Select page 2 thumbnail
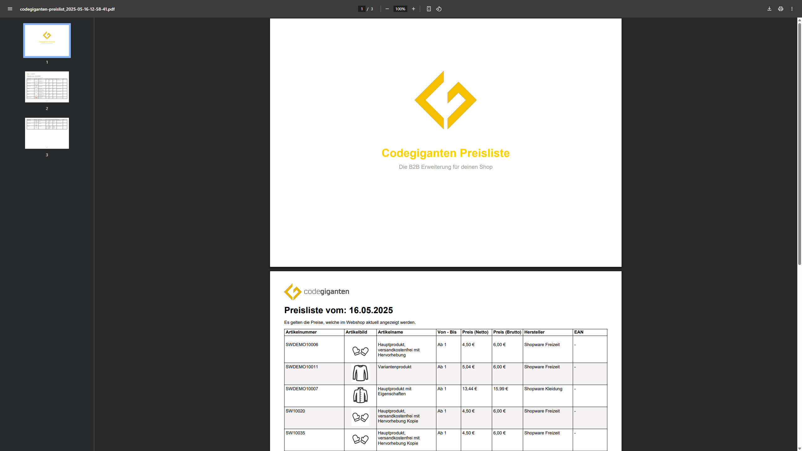The image size is (802, 451). [x=47, y=87]
